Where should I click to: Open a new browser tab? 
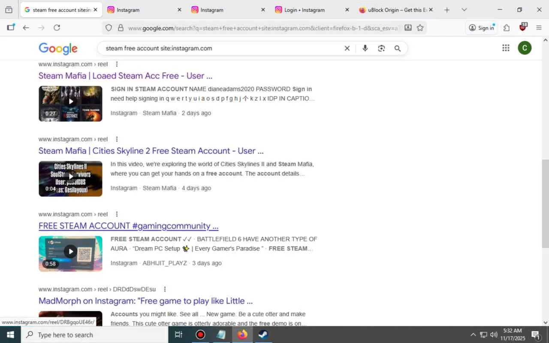(x=447, y=10)
